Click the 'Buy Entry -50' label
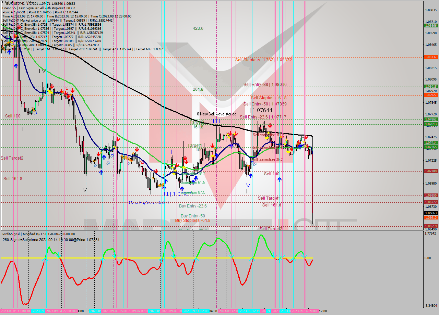This screenshot has width=439, height=315. 193,216
